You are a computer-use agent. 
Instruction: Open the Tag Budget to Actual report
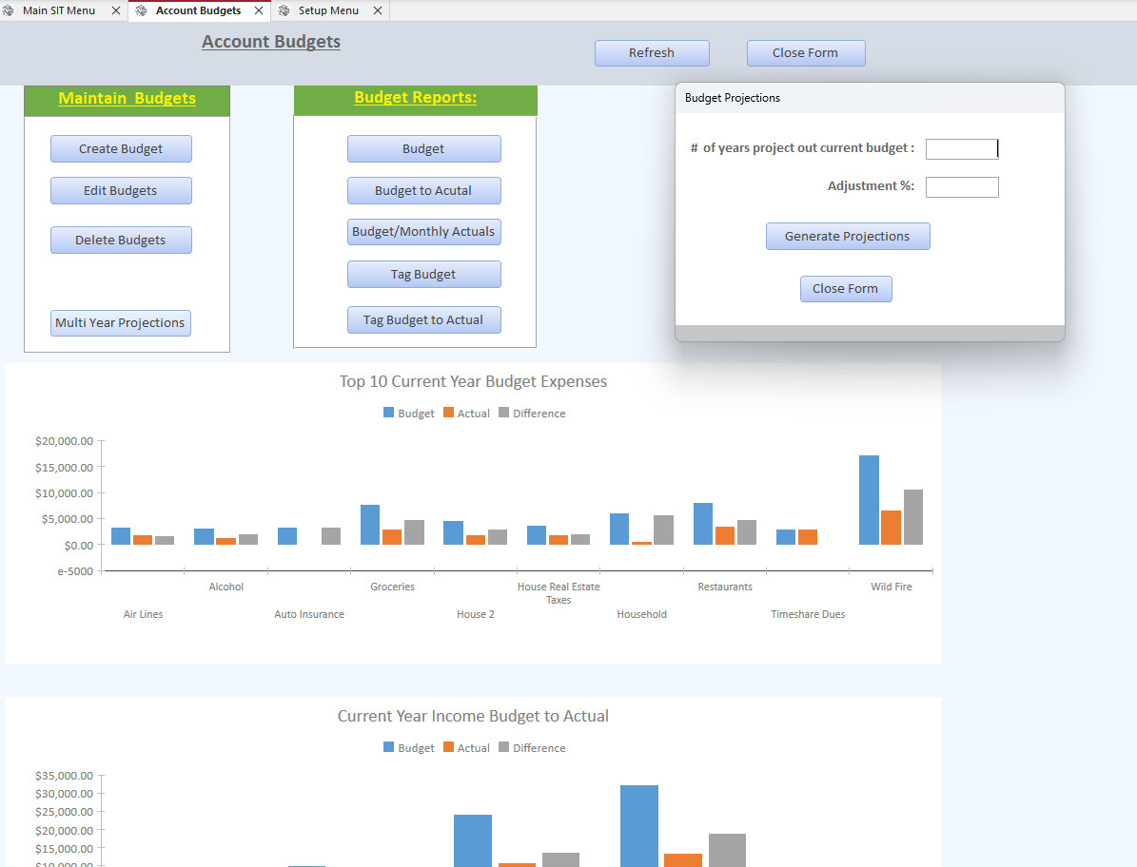pyautogui.click(x=424, y=320)
